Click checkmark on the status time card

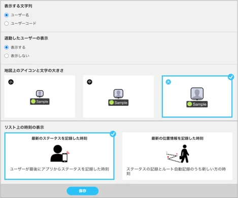tap(113, 134)
